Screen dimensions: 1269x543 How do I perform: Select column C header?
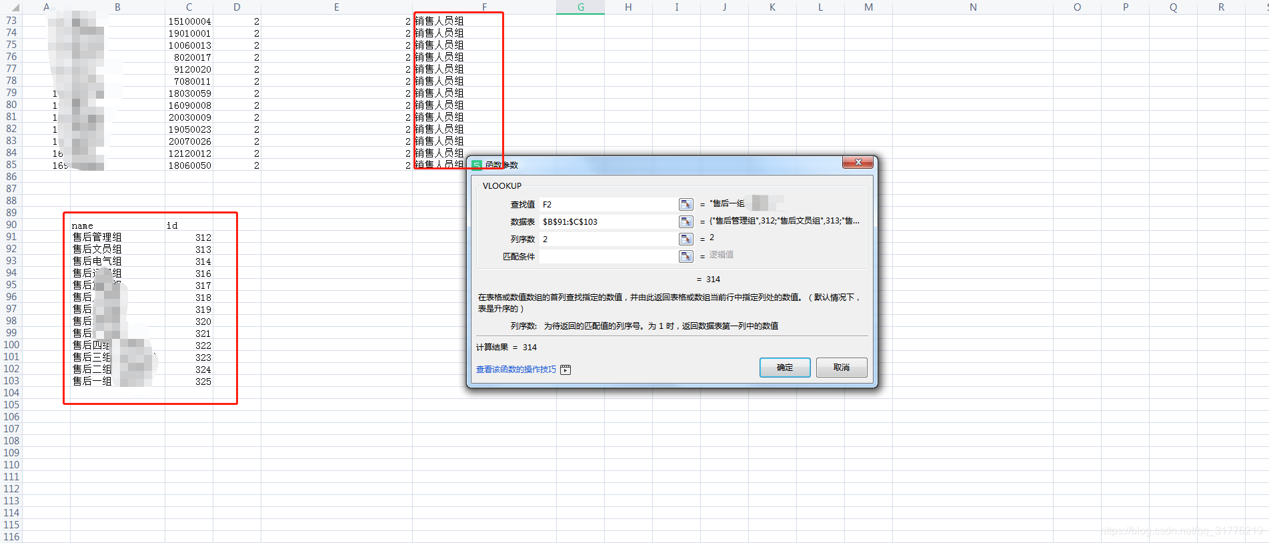189,7
